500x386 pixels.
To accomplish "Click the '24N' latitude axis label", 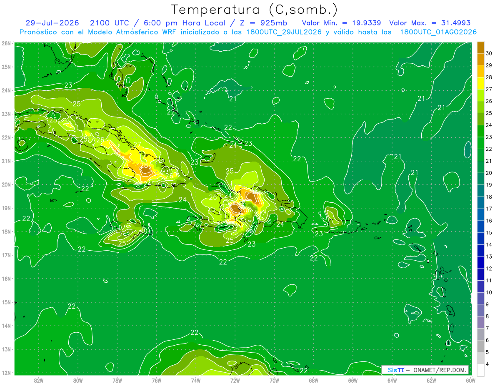I will [x=6, y=90].
